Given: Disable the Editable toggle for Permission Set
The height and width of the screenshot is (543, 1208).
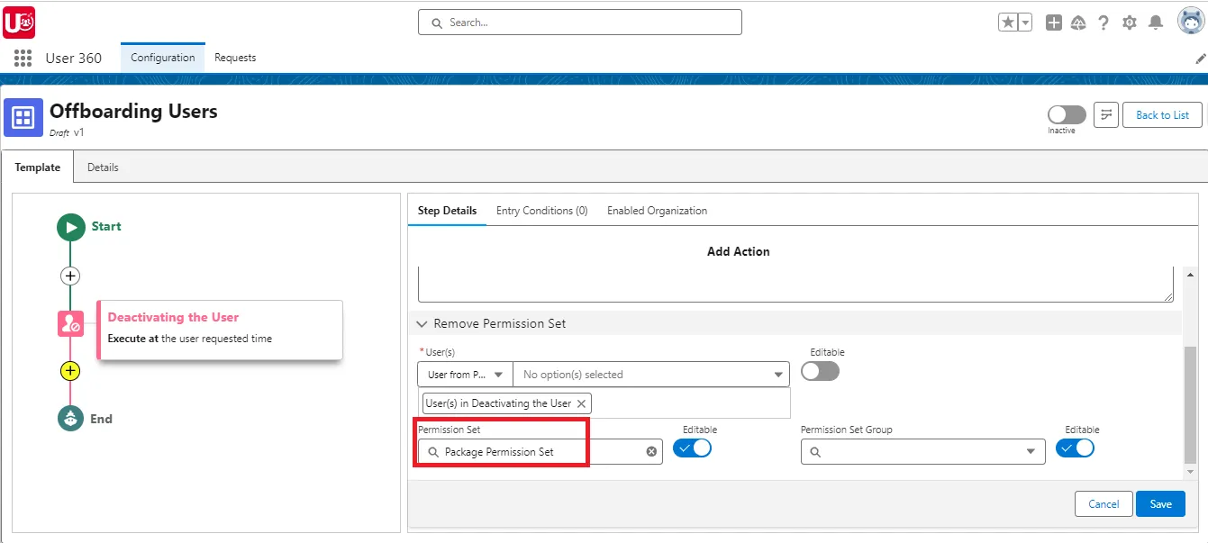Looking at the screenshot, I should click(693, 448).
